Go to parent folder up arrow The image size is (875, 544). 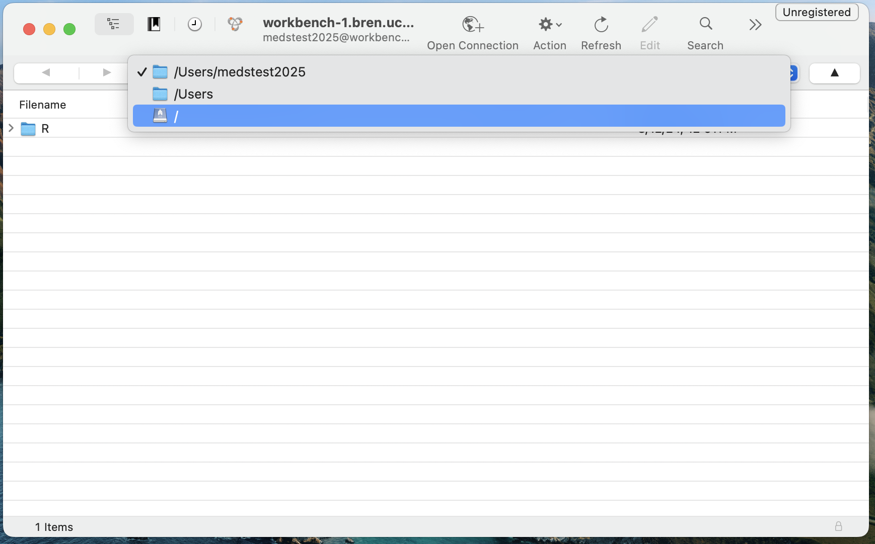834,73
